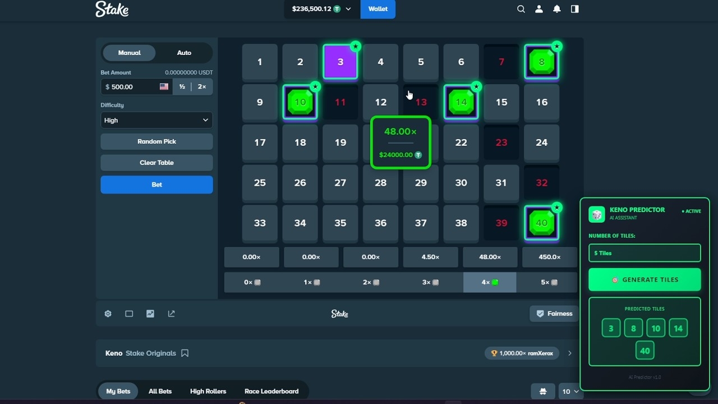The height and width of the screenshot is (404, 718).
Task: Place the bet with the Bet button
Action: (157, 185)
